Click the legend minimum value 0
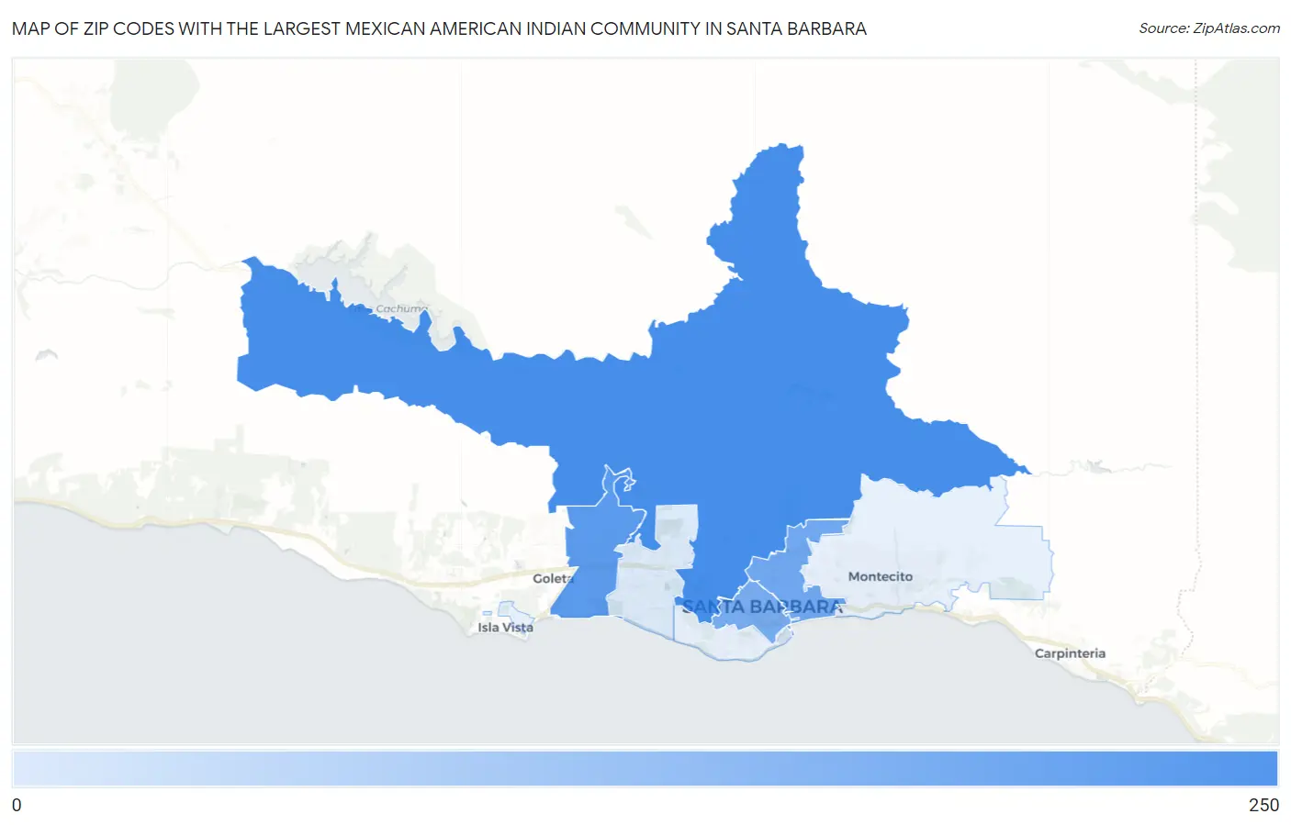 17,805
